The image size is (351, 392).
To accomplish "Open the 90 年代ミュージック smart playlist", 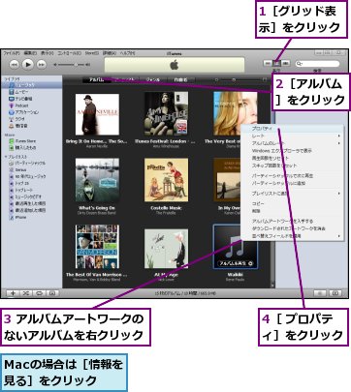I will (31, 176).
